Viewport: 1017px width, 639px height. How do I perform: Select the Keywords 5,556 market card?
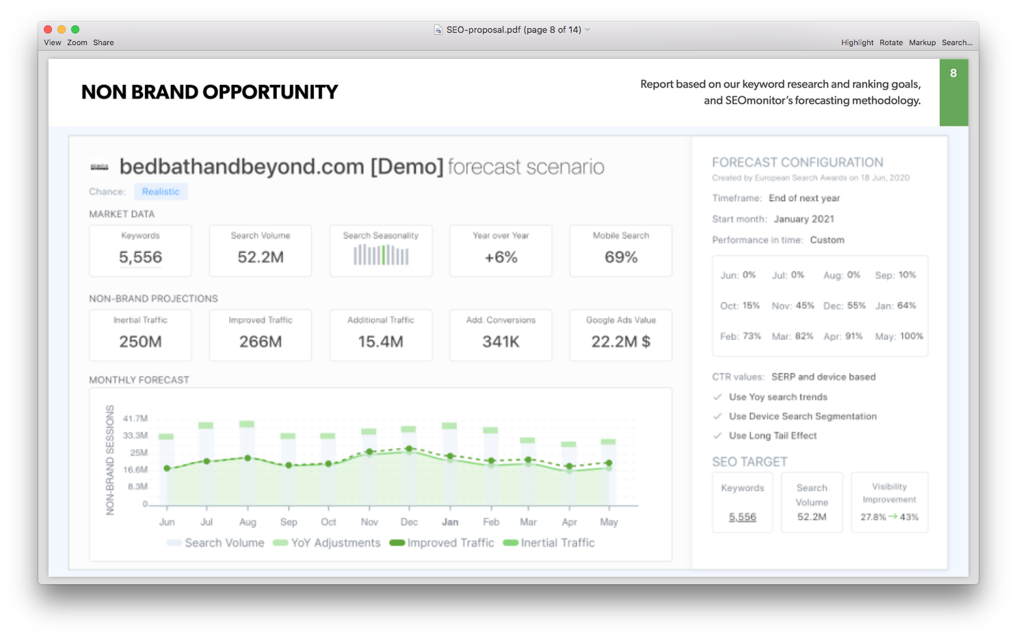(140, 250)
